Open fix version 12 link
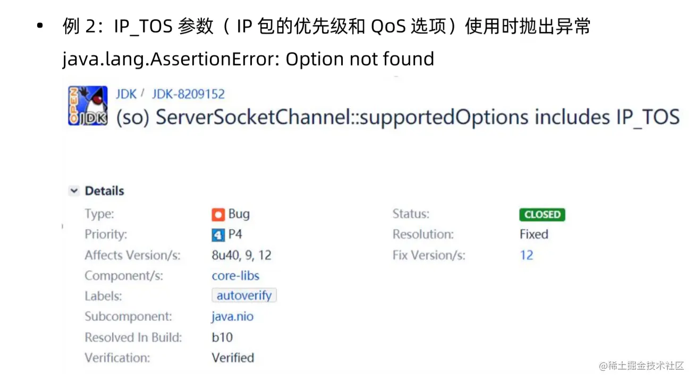This screenshot has width=695, height=382. pyautogui.click(x=526, y=255)
